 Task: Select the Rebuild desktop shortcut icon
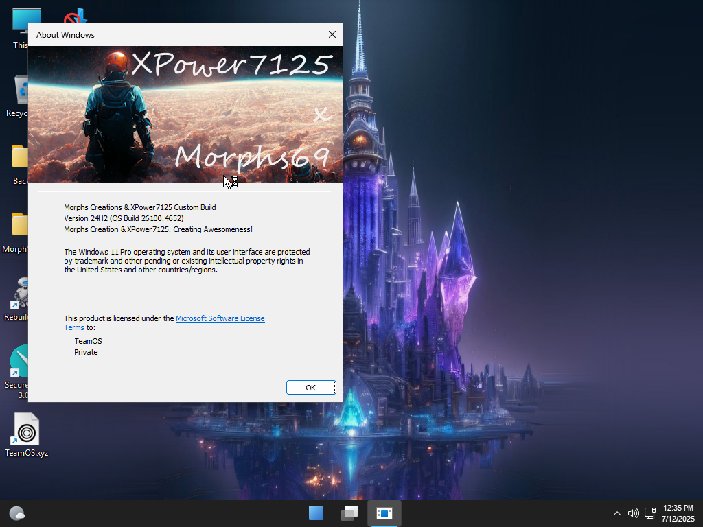[16, 299]
